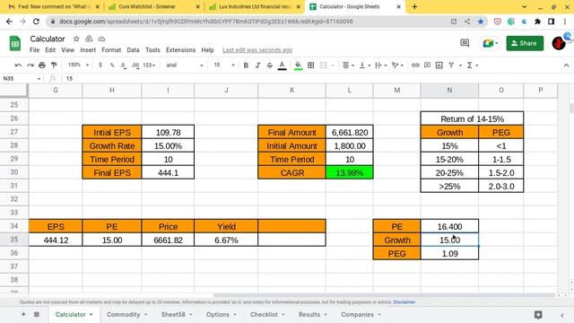Open comment history
The width and height of the screenshot is (574, 323).
[x=465, y=43]
